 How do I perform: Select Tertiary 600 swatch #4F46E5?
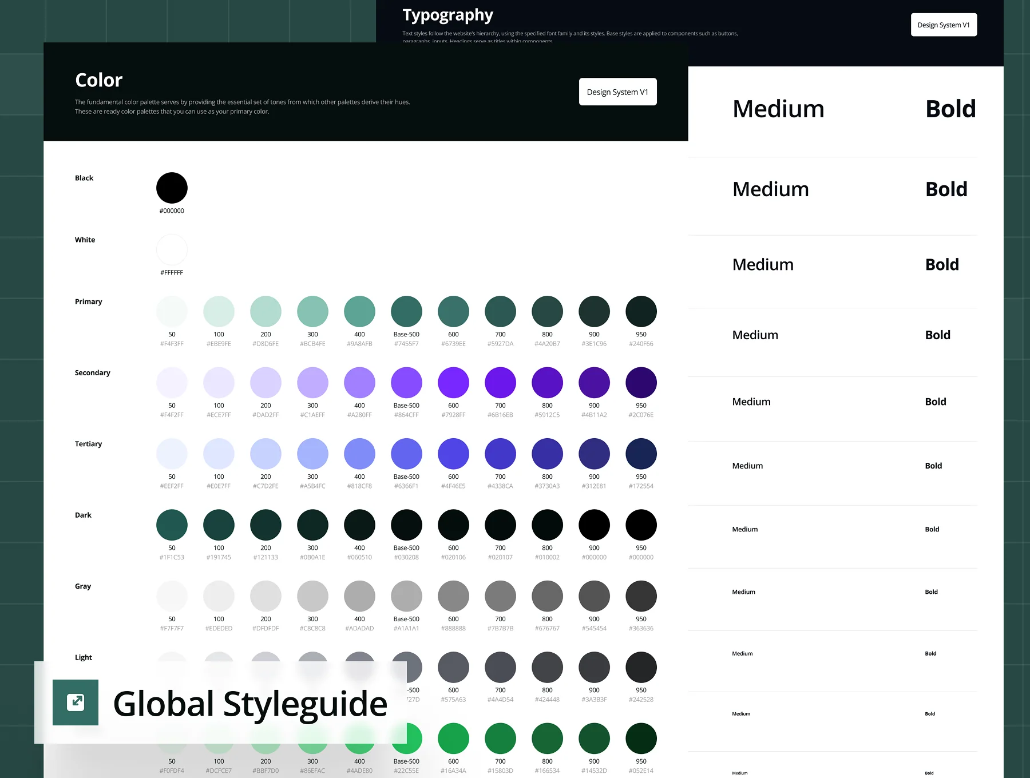[x=453, y=454]
